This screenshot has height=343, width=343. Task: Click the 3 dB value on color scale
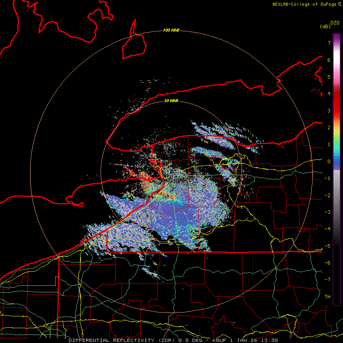pyautogui.click(x=329, y=111)
